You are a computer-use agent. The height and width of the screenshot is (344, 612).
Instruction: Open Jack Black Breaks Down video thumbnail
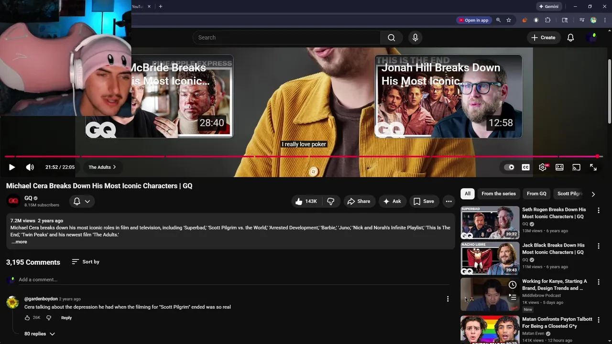[490, 258]
